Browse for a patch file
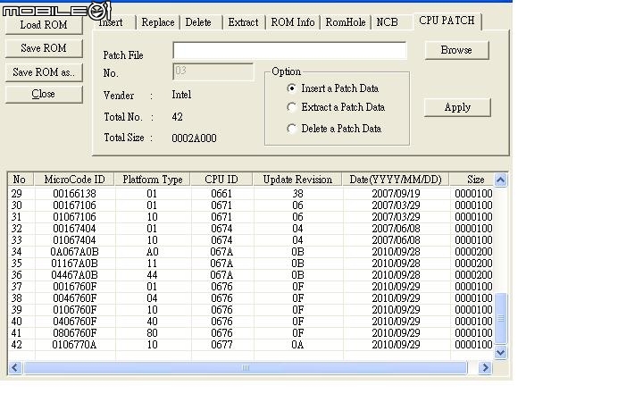643x402 pixels. (455, 50)
